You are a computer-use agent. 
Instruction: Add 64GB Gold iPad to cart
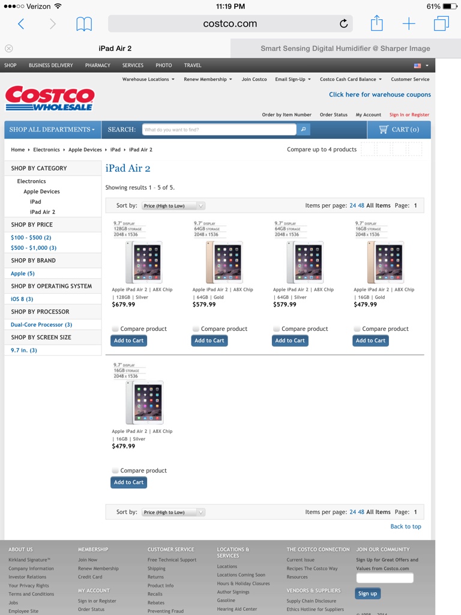(x=209, y=341)
